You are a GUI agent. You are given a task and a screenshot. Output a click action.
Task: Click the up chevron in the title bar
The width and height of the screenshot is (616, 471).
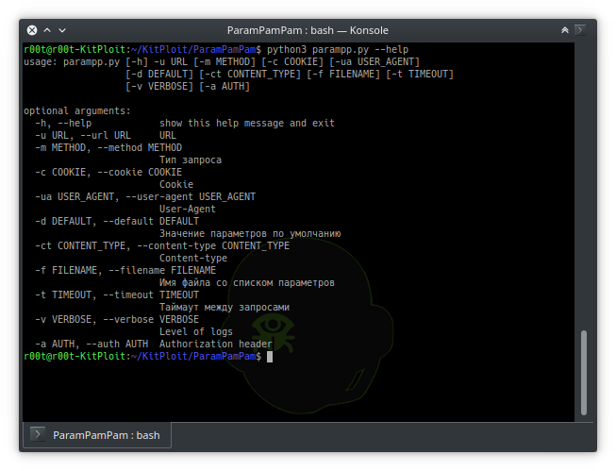(47, 30)
